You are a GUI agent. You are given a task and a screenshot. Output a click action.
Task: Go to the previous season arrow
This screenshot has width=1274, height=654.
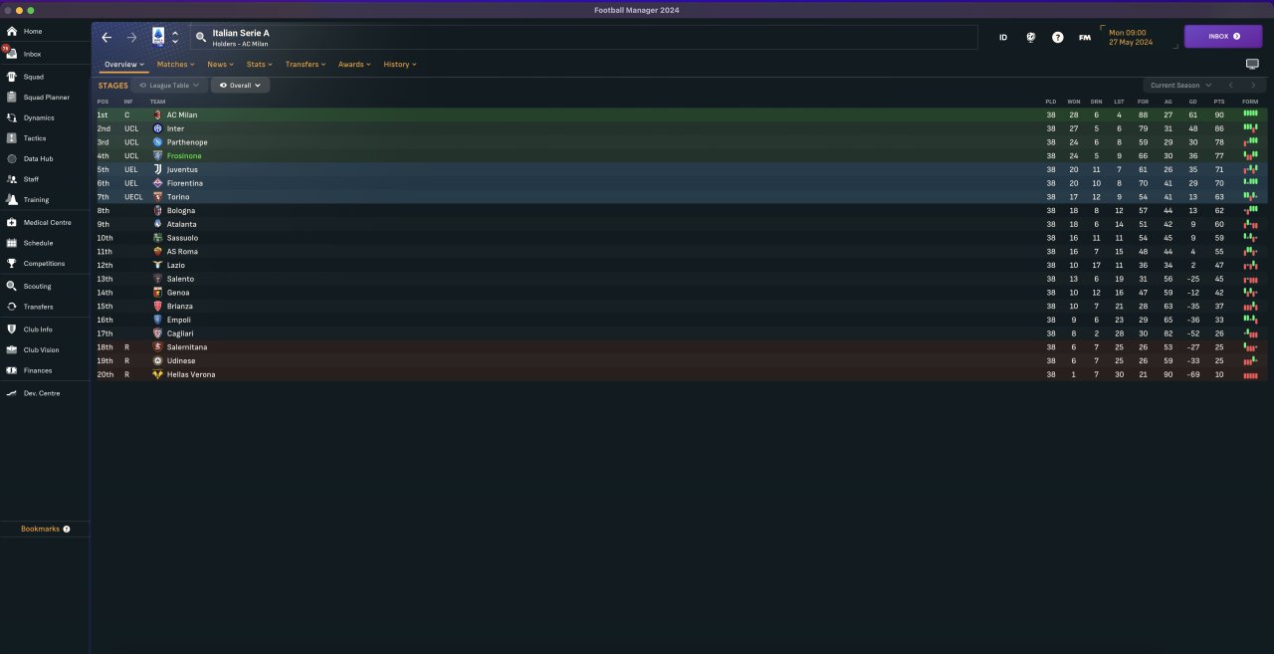(x=1230, y=86)
